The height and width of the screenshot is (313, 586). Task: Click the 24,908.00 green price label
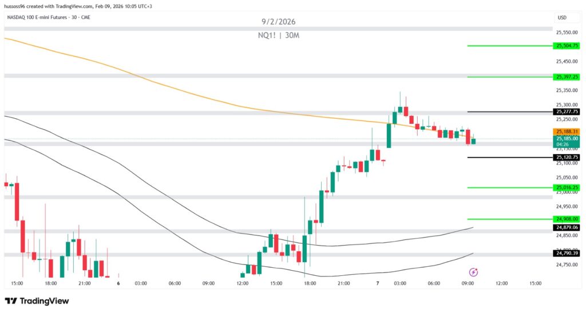tap(567, 219)
